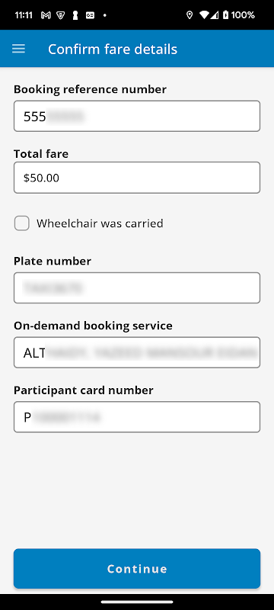Open the On-demand booking service field

tap(137, 352)
